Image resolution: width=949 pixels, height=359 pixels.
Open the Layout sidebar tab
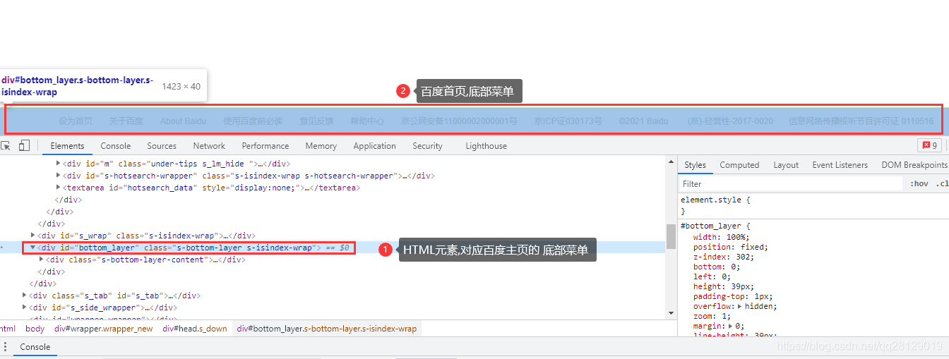coord(786,165)
